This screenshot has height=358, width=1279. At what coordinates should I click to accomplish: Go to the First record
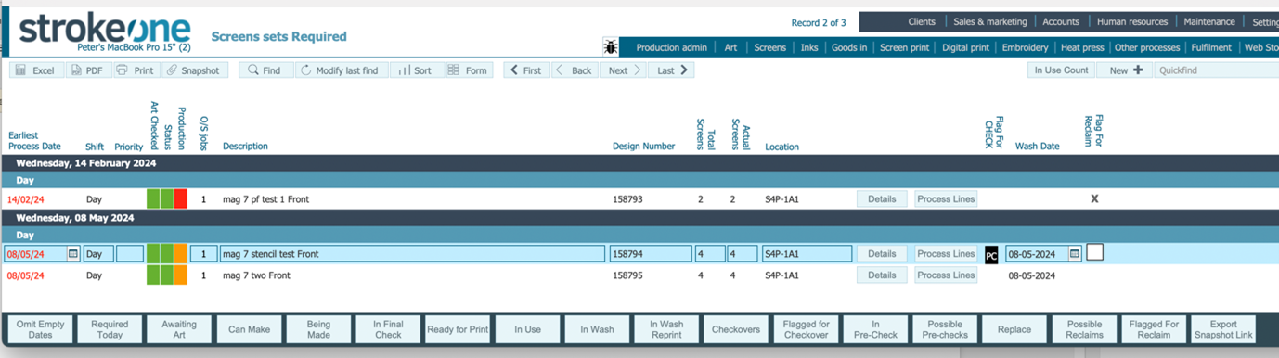(x=526, y=70)
